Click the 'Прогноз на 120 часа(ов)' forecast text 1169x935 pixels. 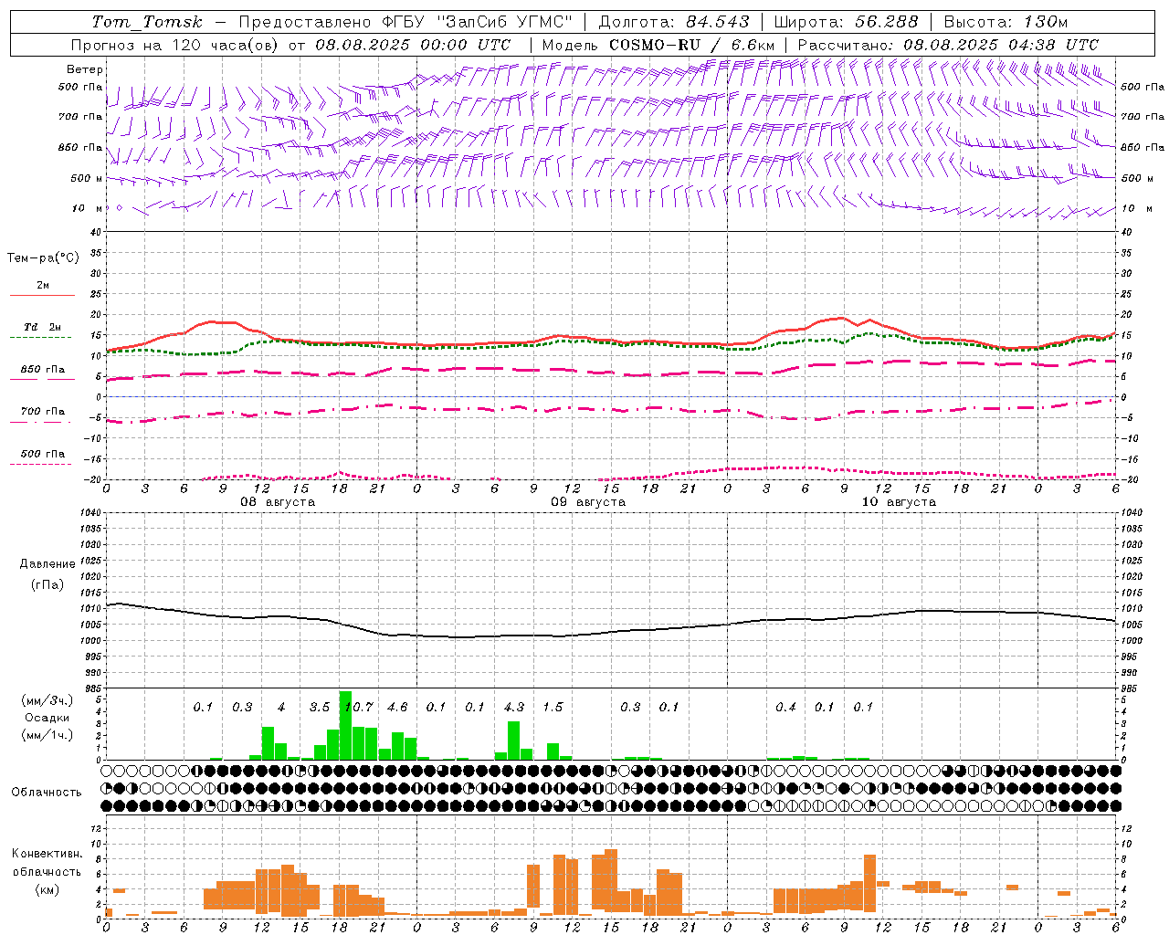coord(175,45)
